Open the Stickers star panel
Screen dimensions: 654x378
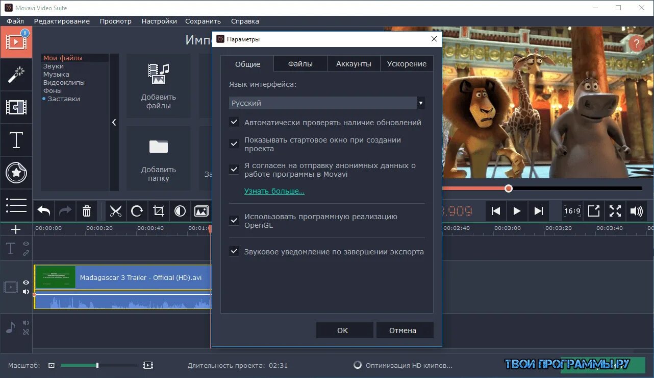(x=16, y=173)
